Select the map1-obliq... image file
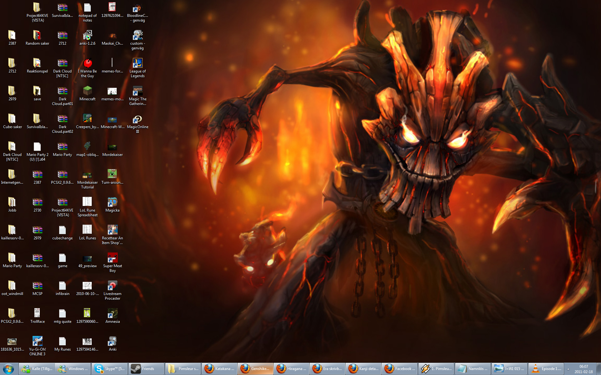The height and width of the screenshot is (375, 601). pos(87,149)
